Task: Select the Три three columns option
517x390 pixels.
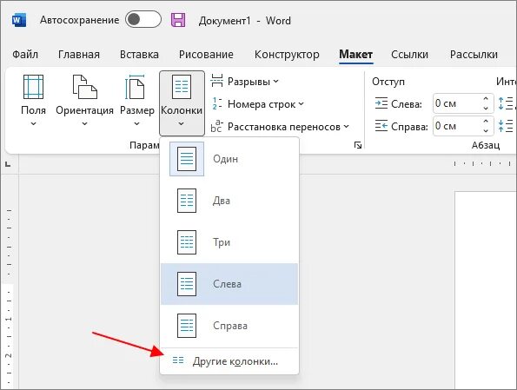Action: (x=229, y=242)
